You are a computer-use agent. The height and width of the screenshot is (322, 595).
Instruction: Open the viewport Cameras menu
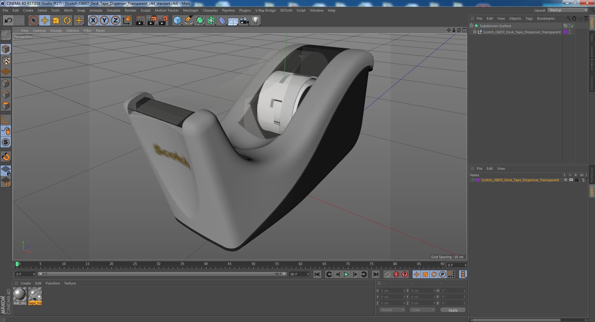coord(39,30)
